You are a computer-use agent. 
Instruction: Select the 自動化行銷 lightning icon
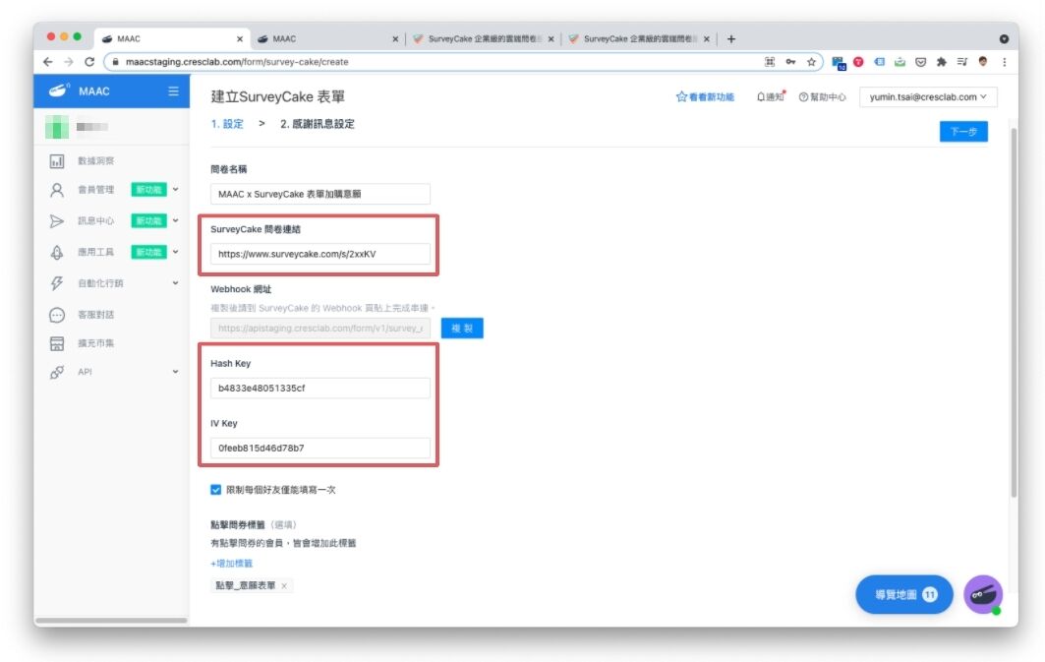tap(57, 283)
